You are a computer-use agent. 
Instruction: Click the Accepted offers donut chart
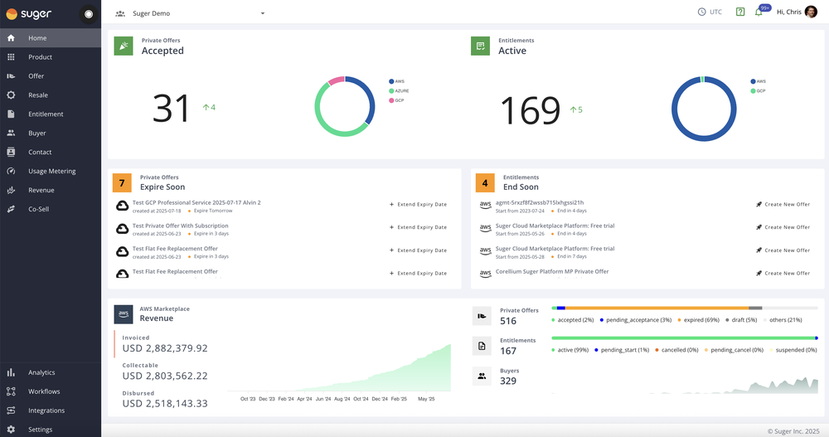pyautogui.click(x=345, y=106)
